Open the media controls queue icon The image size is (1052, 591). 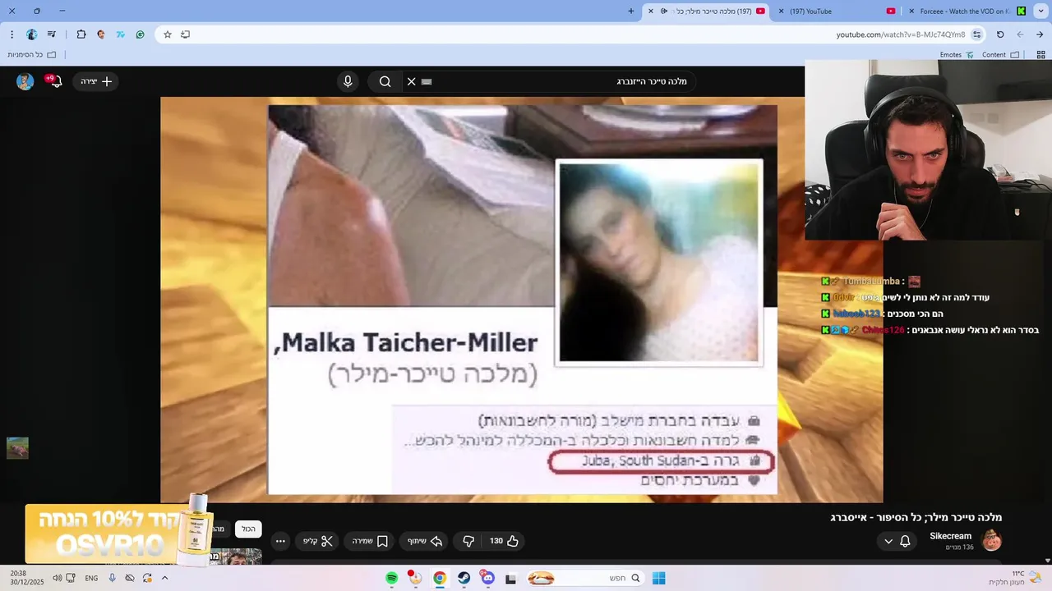[52, 34]
